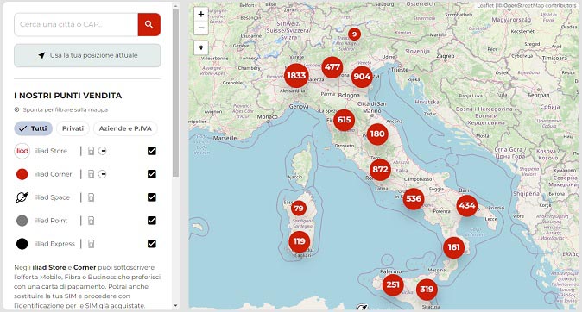
Task: Click the I NOSTRI PUNTI VENDITA heading
Action: [x=68, y=96]
